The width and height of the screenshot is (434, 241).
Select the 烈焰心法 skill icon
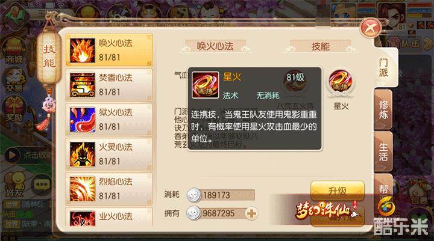point(82,189)
